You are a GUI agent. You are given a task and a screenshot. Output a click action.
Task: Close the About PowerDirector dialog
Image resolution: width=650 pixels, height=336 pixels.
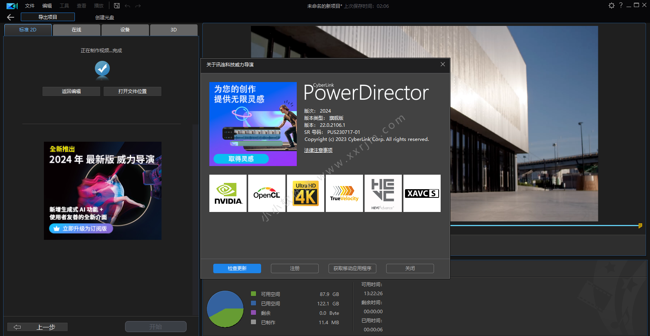(x=443, y=64)
